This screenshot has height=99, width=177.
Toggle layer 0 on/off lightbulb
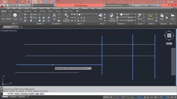point(72,15)
